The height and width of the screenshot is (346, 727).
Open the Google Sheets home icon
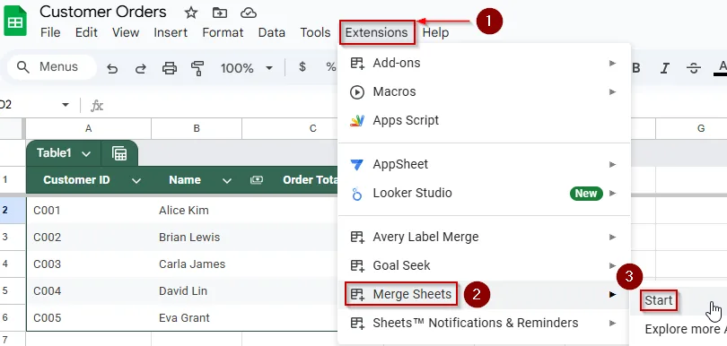pyautogui.click(x=15, y=21)
